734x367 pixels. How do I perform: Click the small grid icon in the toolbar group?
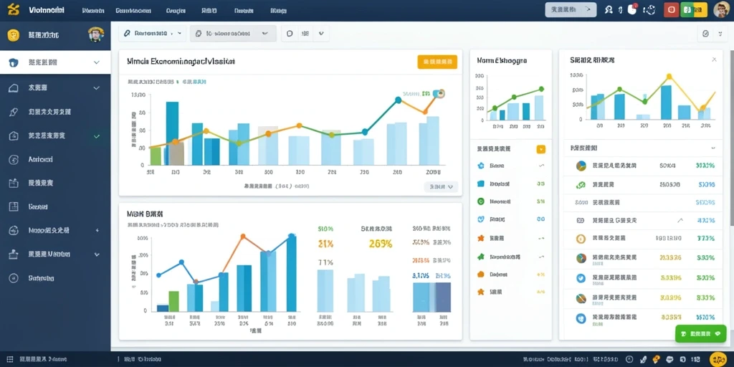point(305,34)
